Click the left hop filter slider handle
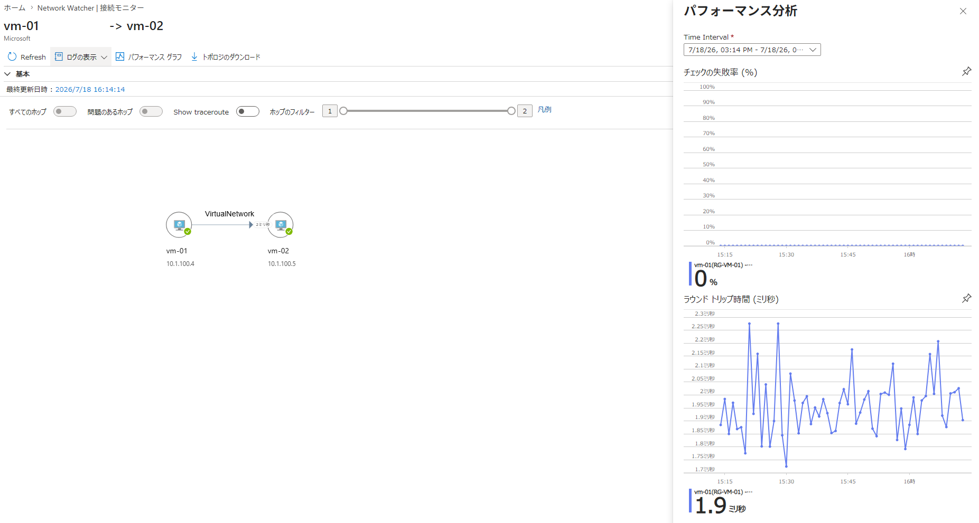This screenshot has width=979, height=523. tap(343, 111)
